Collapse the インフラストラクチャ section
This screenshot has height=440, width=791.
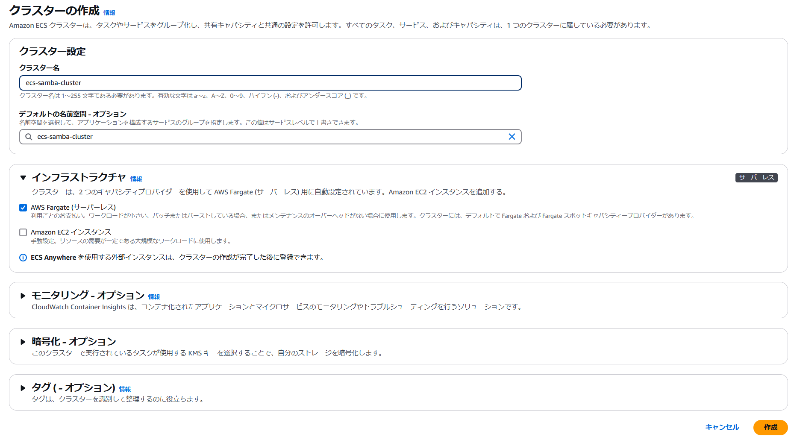coord(23,178)
